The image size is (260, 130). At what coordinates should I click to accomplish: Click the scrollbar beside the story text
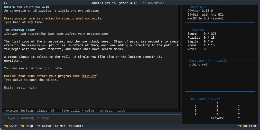pyautogui.click(x=179, y=57)
